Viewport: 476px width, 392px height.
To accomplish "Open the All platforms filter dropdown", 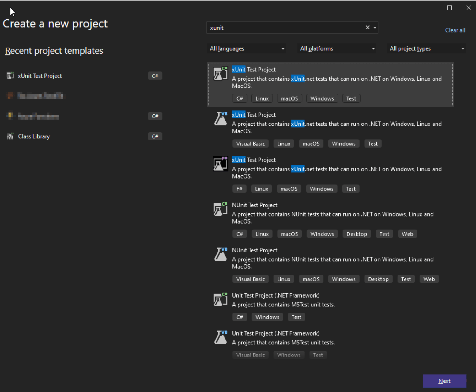I will (x=337, y=48).
